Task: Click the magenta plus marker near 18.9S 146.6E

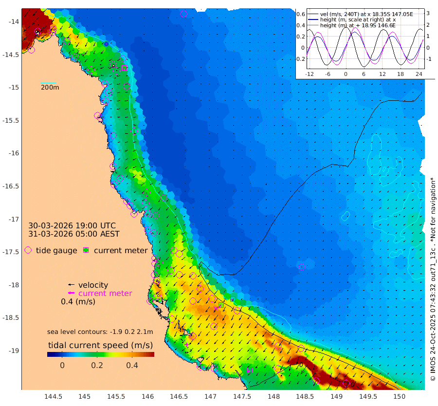Action: click(186, 345)
